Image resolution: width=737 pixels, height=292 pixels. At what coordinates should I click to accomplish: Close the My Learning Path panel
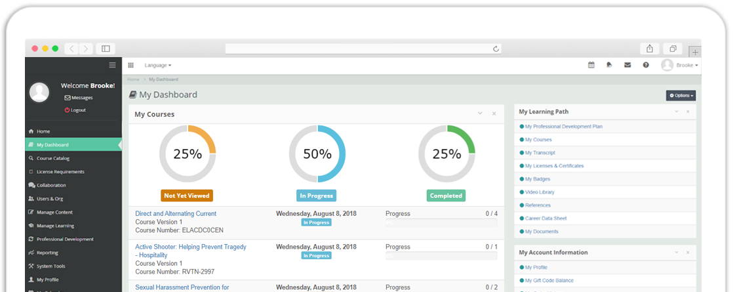pos(688,112)
